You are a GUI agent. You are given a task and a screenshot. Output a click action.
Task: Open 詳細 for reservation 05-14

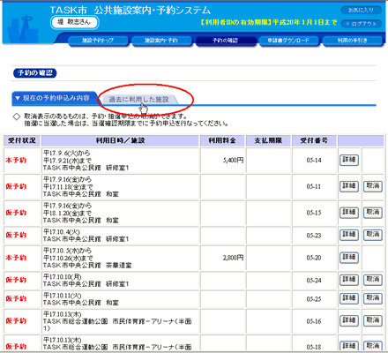click(349, 160)
